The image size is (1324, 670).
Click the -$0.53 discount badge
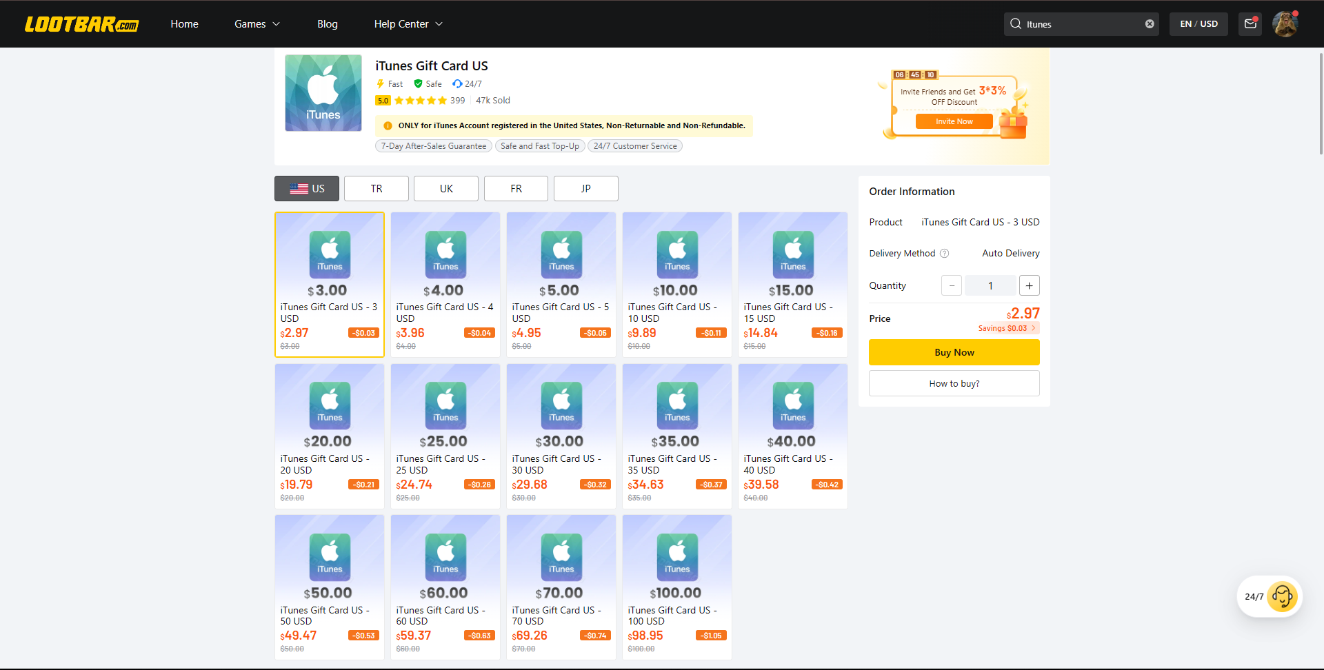click(x=364, y=636)
